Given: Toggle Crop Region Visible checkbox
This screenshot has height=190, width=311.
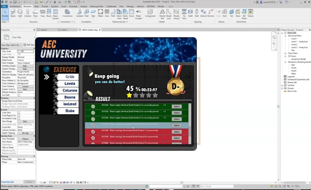Looking at the screenshot, I should pos(19,115).
